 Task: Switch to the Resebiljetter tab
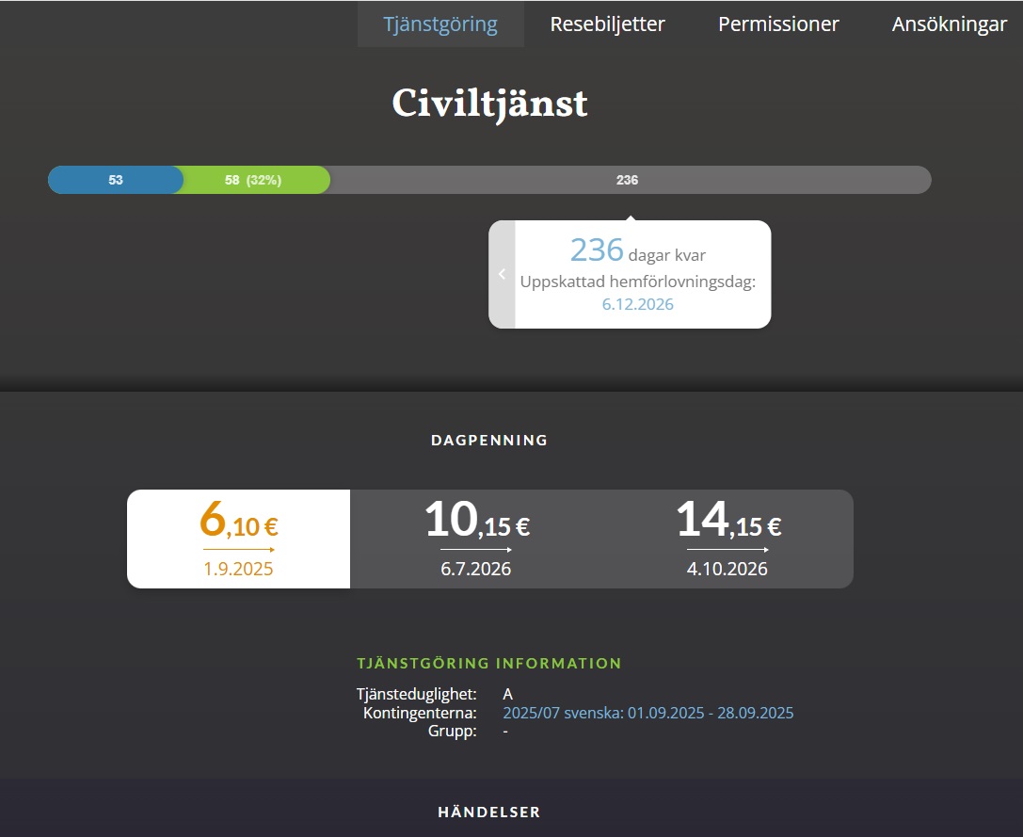pyautogui.click(x=607, y=24)
